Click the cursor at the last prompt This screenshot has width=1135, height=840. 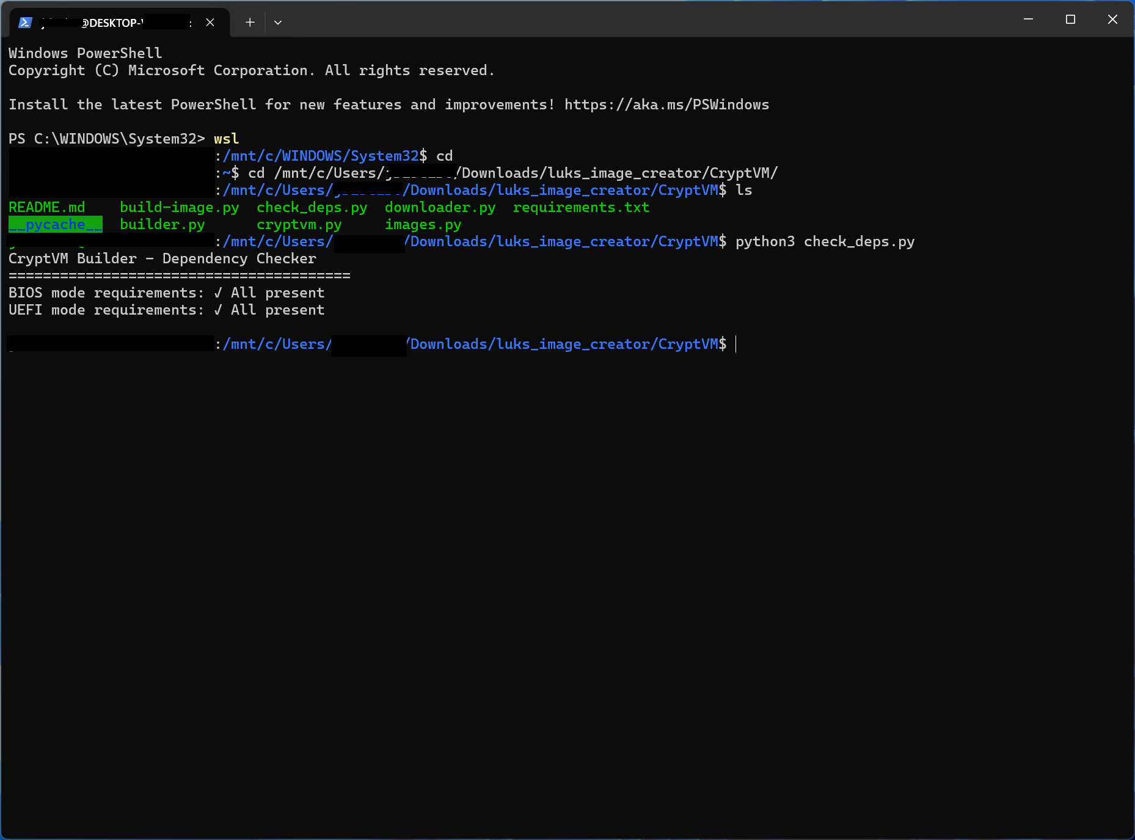[736, 344]
